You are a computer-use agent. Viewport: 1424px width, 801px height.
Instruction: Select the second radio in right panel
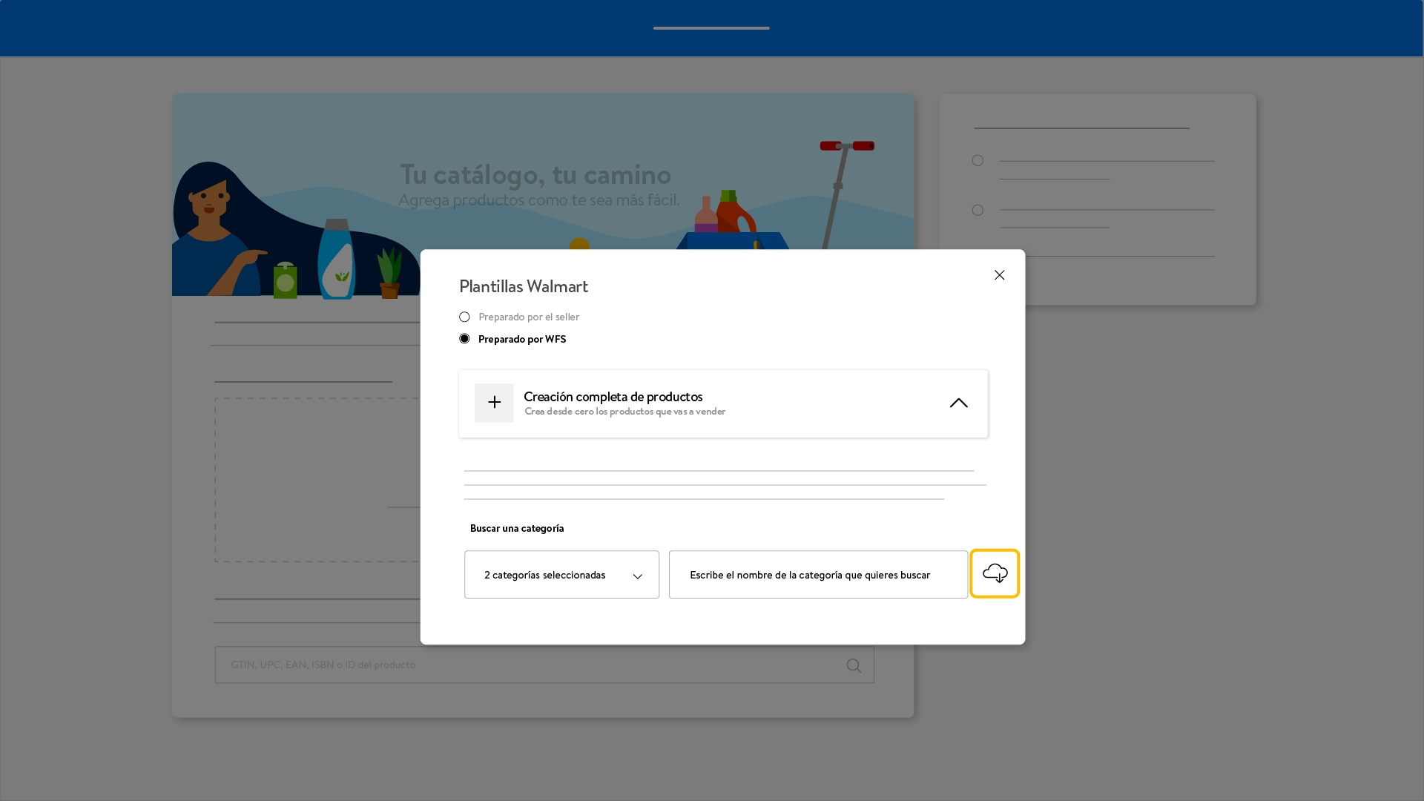978,211
